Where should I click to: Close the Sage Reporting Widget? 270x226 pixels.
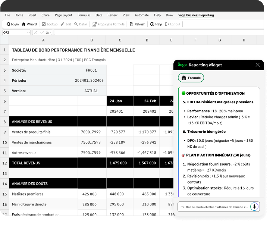pyautogui.click(x=258, y=65)
